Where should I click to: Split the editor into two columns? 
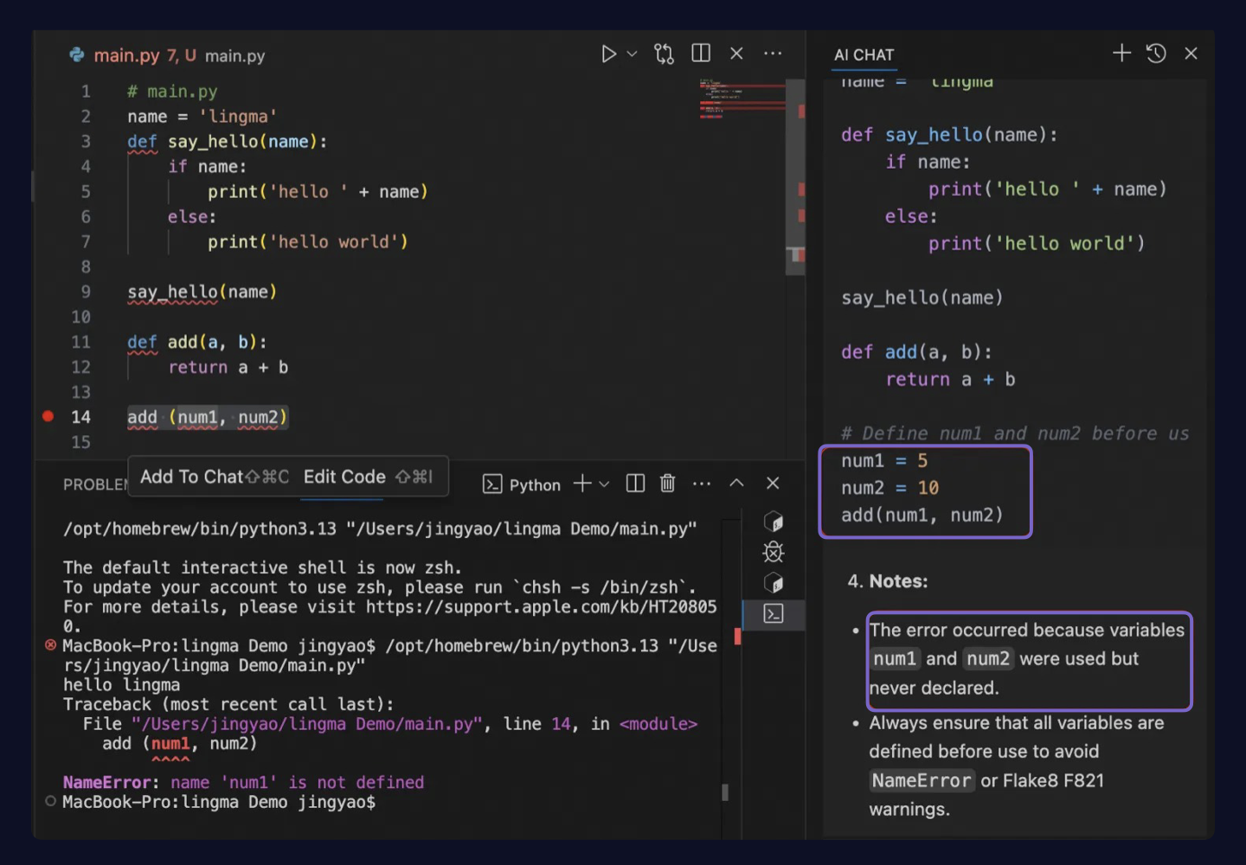[x=700, y=54]
